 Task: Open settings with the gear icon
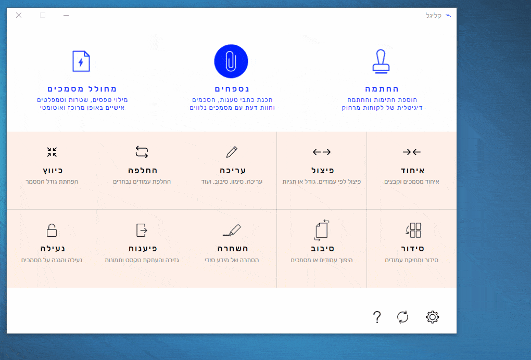433,317
